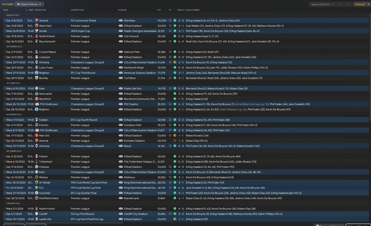Screen dimensions: 371x226
Task: Click the played tick beside Sat, 7/10/2023
Action: point(5,94)
